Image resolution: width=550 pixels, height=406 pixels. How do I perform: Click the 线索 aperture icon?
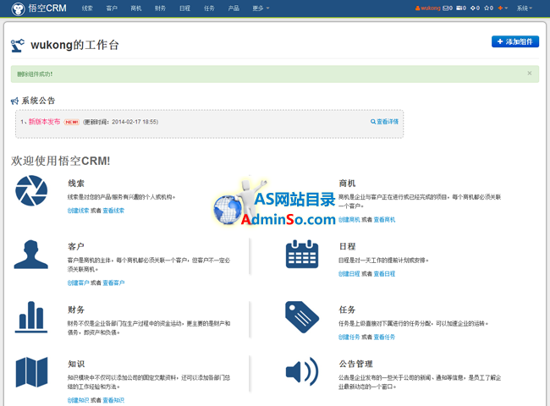[x=31, y=190]
